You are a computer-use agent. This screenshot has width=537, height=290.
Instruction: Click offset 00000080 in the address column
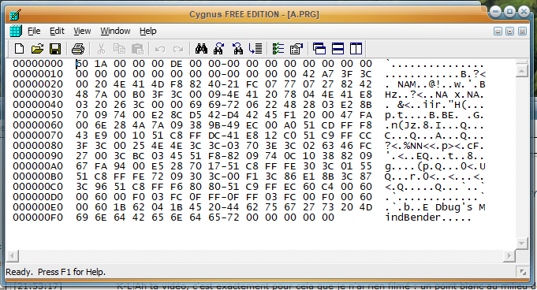click(x=38, y=146)
